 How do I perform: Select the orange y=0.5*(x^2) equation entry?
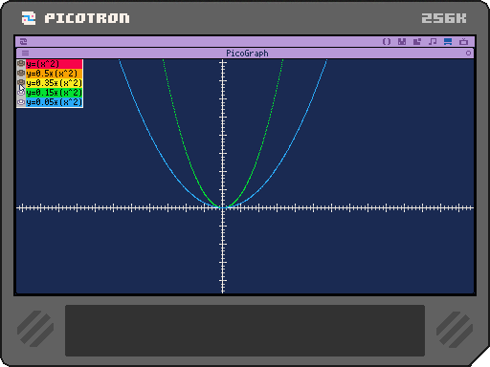pos(54,74)
